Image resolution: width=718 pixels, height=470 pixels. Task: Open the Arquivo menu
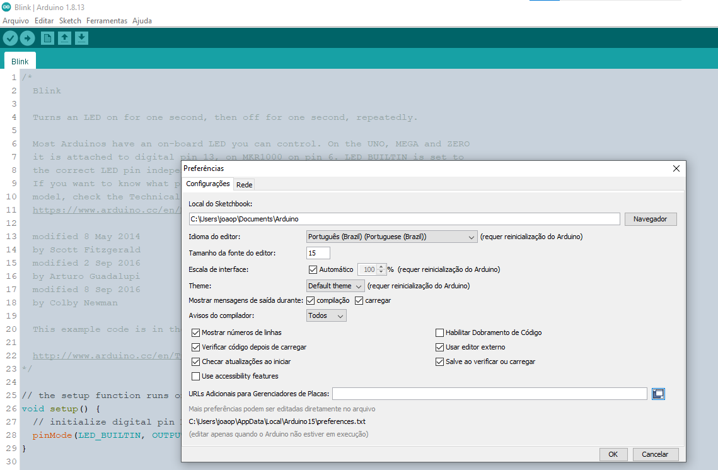pos(16,21)
